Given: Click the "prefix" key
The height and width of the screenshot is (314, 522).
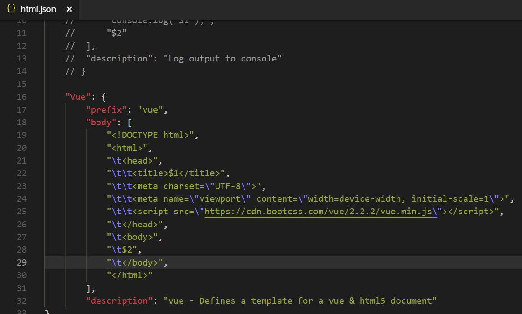Looking at the screenshot, I should pos(106,110).
